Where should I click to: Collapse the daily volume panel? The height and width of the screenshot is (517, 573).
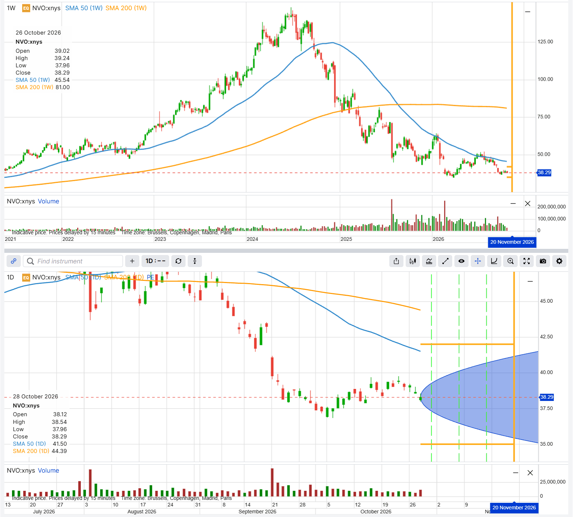click(x=516, y=473)
